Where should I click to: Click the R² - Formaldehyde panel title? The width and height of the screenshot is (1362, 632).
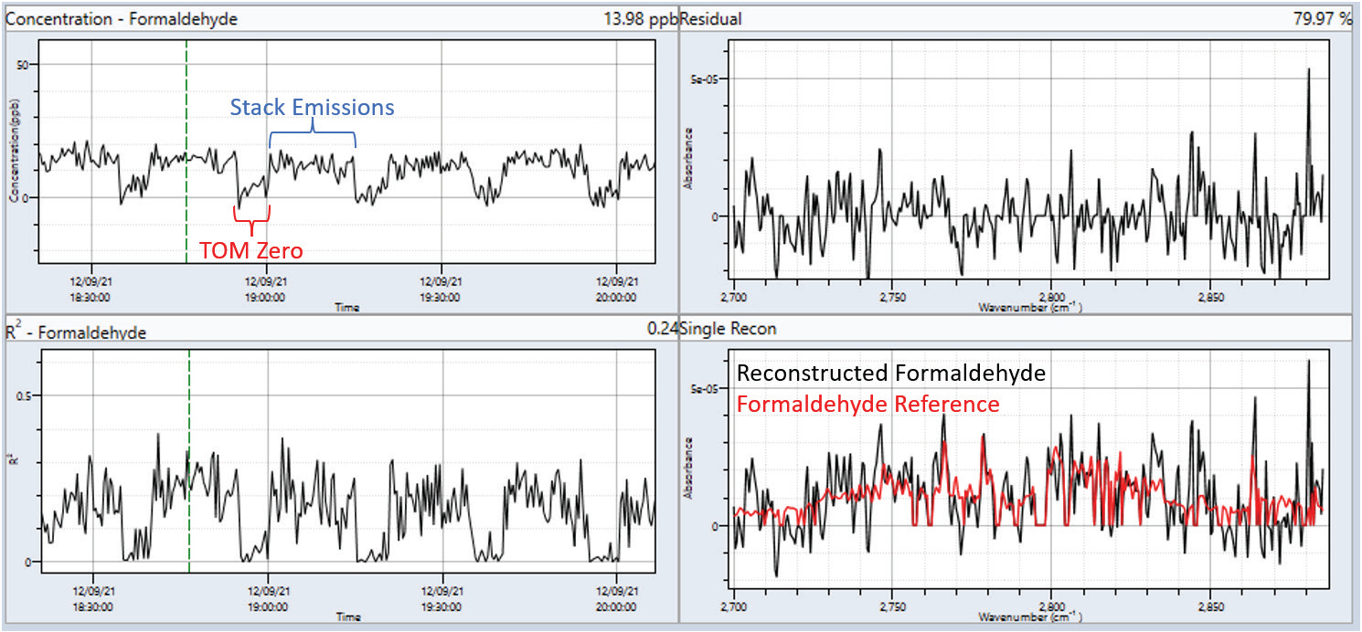pyautogui.click(x=76, y=332)
